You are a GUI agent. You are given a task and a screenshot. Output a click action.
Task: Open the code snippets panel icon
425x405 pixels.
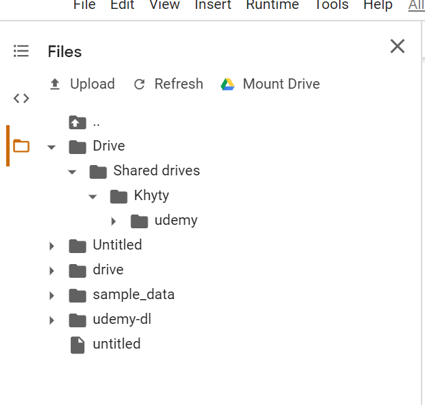(x=21, y=98)
